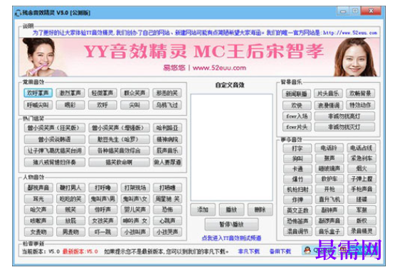Play 各种搞笑音效综合
This screenshot has width=395, height=272.
pos(119,151)
